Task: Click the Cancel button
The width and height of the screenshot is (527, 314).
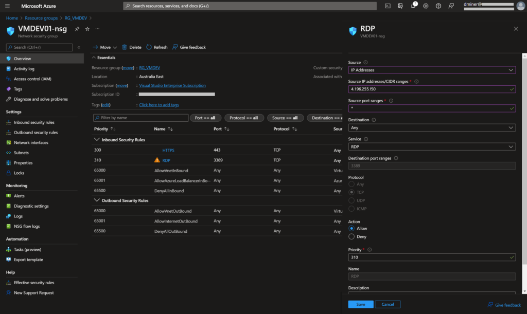Action: pyautogui.click(x=388, y=304)
